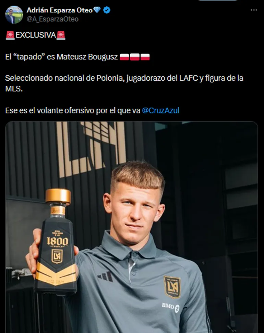
Task: Click Adrián Esparza Oteo's profile avatar
Action: coord(14,15)
